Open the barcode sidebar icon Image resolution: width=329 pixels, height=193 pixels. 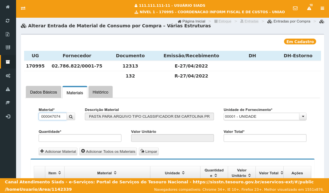(x=8, y=48)
